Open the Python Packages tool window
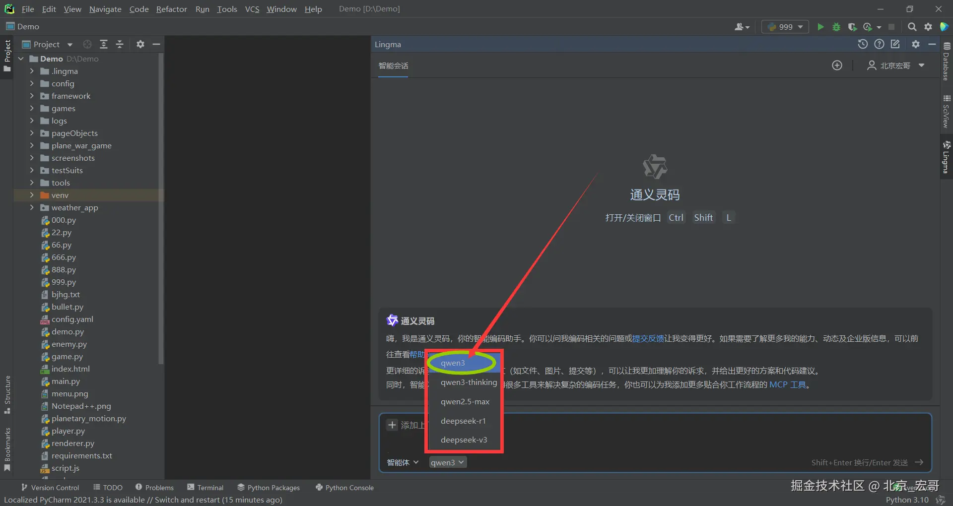Screen dimensions: 953x506 point(269,488)
